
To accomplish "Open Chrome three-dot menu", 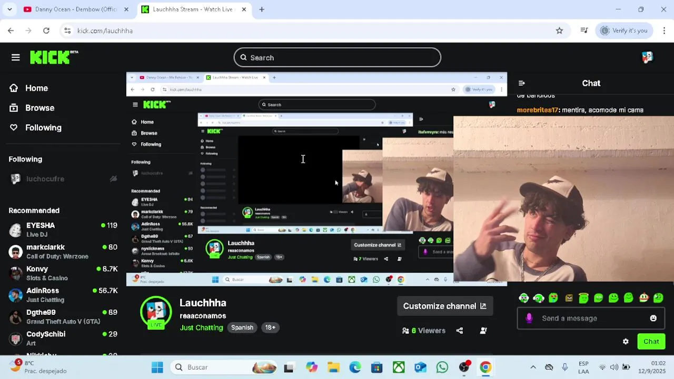I will tap(664, 31).
